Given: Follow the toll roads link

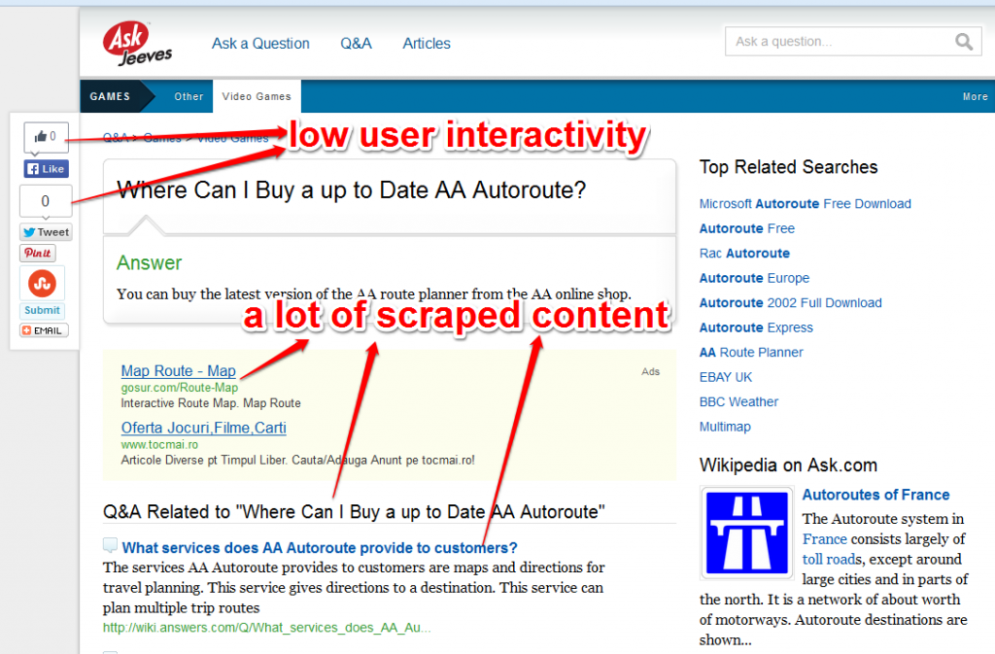Looking at the screenshot, I should [x=832, y=560].
